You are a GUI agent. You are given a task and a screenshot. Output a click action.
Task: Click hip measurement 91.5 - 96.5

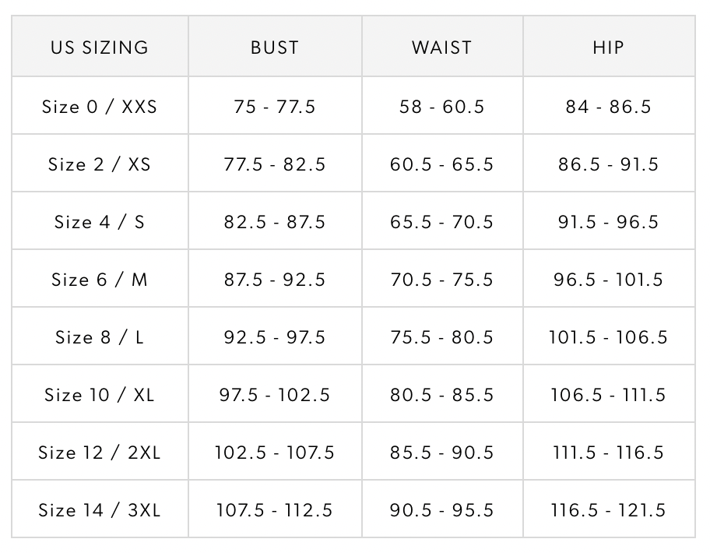[608, 222]
